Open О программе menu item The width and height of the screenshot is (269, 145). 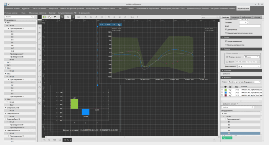coord(84,13)
